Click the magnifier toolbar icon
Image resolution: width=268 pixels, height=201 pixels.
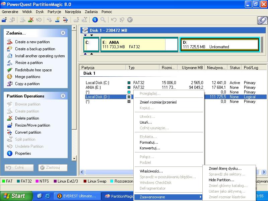pyautogui.click(x=103, y=20)
